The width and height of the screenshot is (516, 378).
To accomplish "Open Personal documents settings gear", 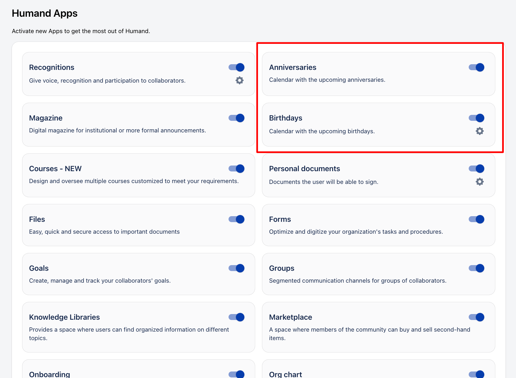I will 480,182.
